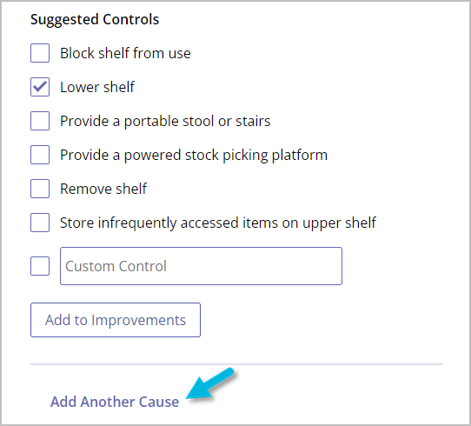Click the gray outer border of the panel

1,213
